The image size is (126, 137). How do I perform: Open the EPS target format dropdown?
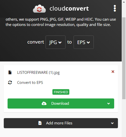tap(84, 42)
